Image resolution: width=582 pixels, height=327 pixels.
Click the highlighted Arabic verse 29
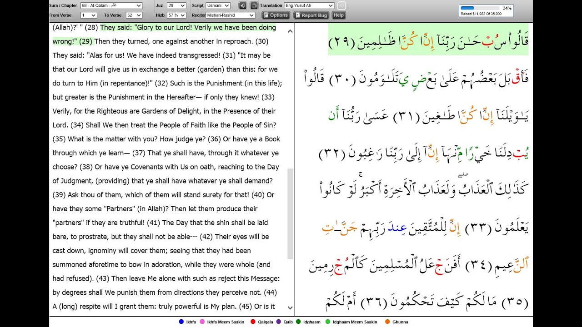pos(428,40)
